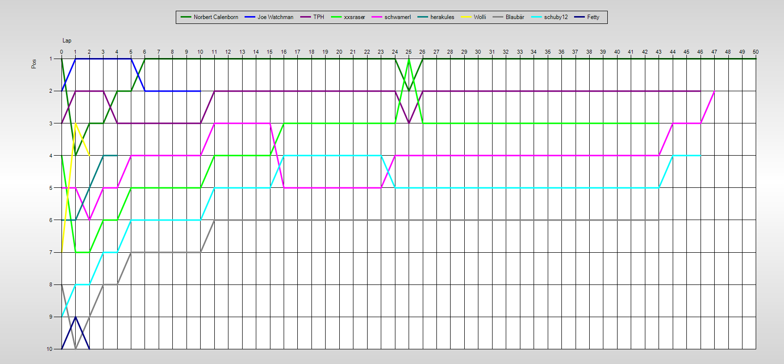Click the light green xxsraser peak at lap 25

(x=409, y=59)
